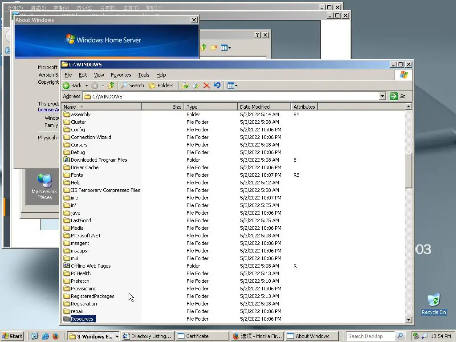
Task: Select the RegisteredPackages folder name
Action: (x=93, y=296)
